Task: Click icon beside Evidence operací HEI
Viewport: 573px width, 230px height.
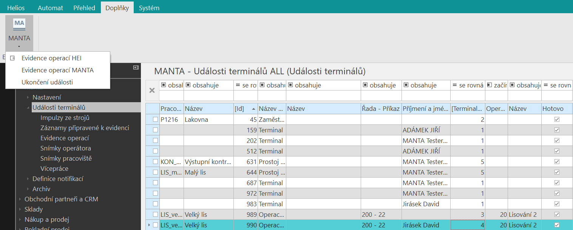Action: click(x=13, y=58)
